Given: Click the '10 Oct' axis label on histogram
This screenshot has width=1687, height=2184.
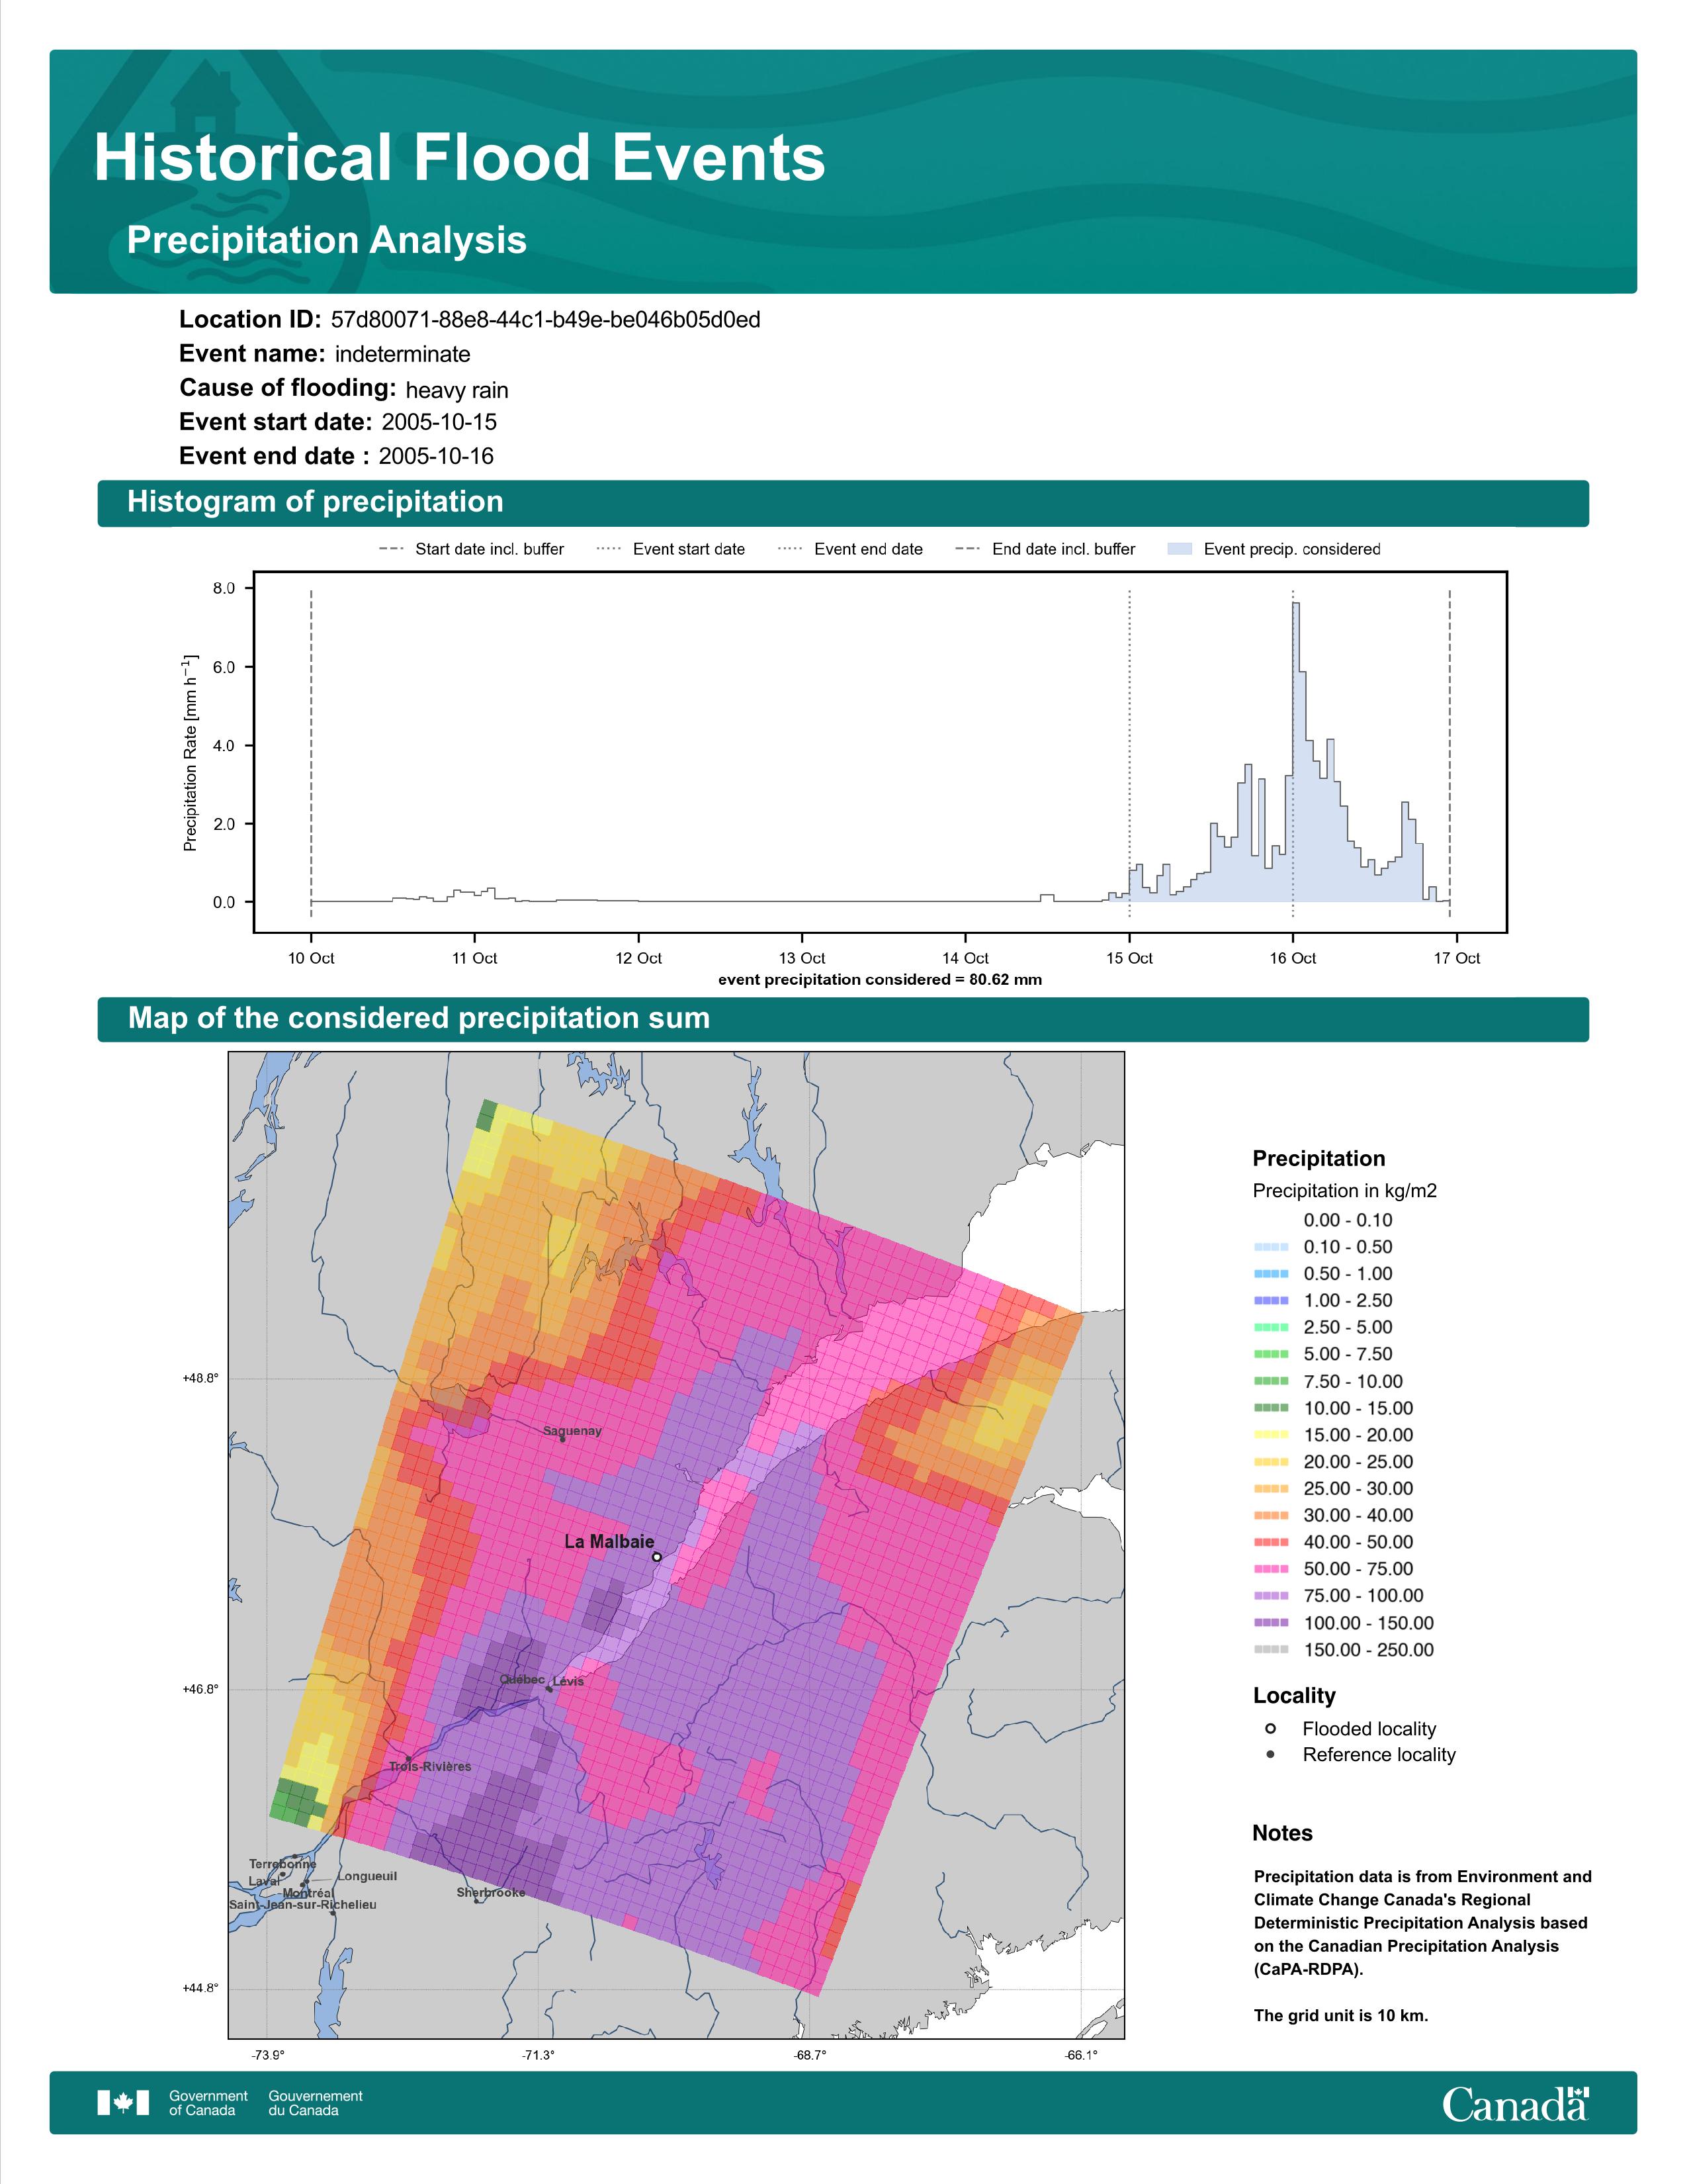Looking at the screenshot, I should [x=311, y=958].
